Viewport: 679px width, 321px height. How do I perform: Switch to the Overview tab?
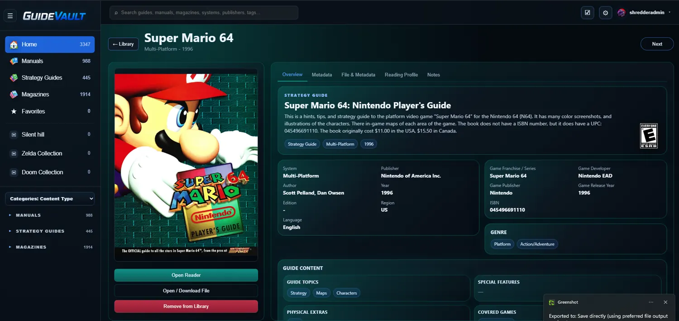[292, 75]
